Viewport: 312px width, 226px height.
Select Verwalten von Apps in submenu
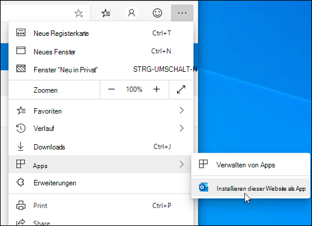pos(251,165)
